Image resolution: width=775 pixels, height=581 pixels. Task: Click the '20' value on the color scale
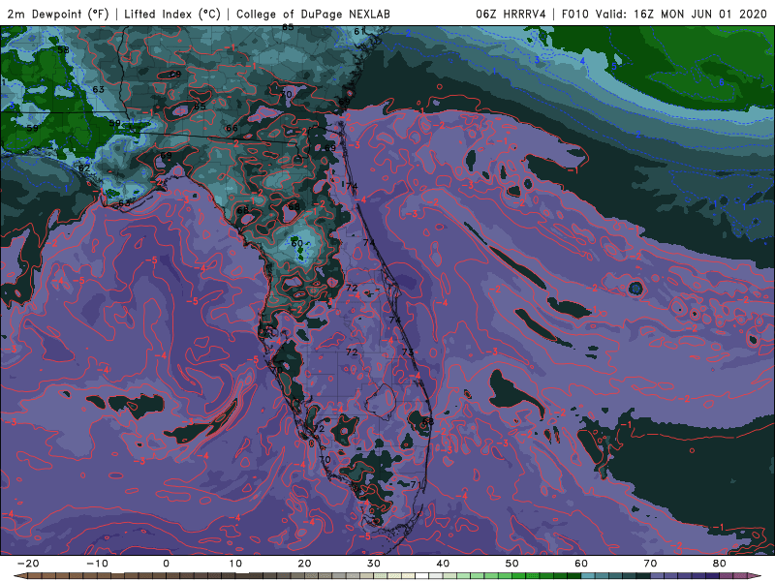[304, 564]
